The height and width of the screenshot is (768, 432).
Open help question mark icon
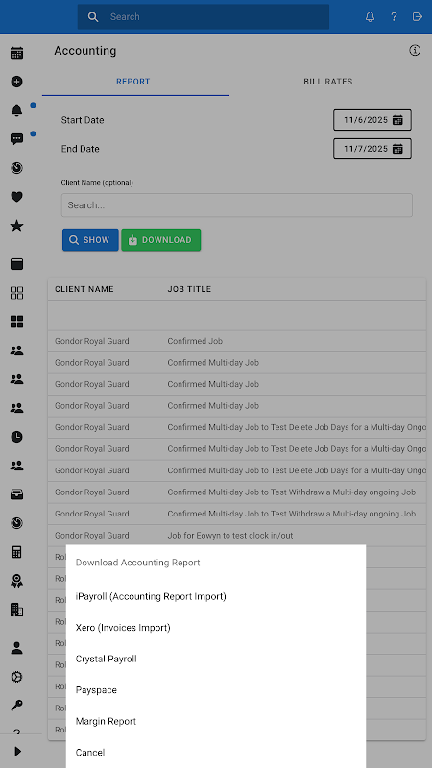[394, 16]
